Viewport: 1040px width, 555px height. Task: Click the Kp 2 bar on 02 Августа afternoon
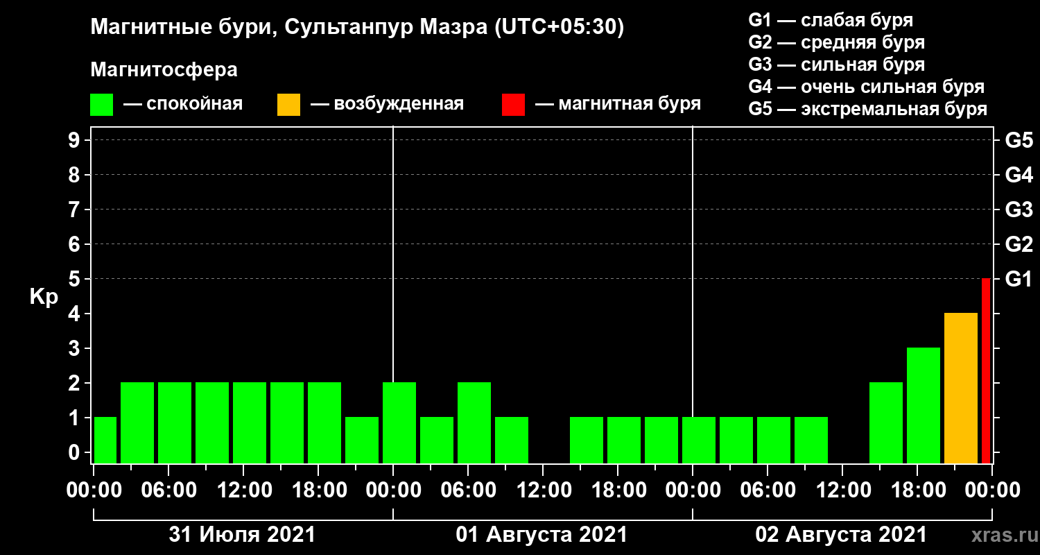tap(886, 422)
